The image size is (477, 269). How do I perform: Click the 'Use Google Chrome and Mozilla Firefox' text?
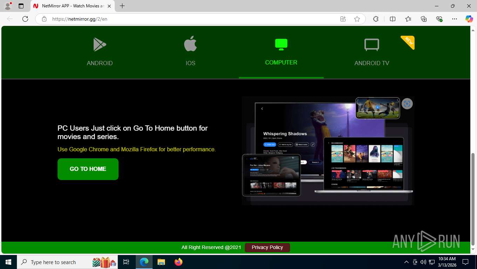[136, 150]
